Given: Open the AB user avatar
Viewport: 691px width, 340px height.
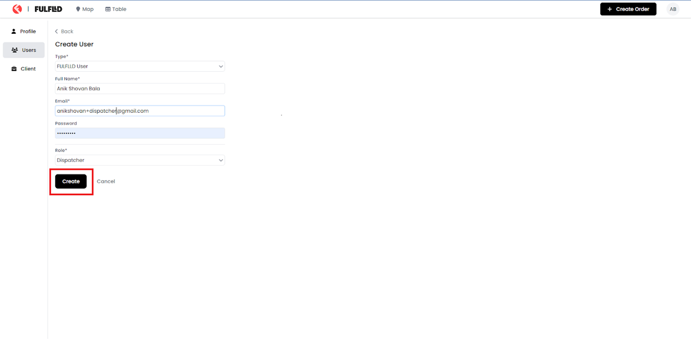Looking at the screenshot, I should (673, 9).
